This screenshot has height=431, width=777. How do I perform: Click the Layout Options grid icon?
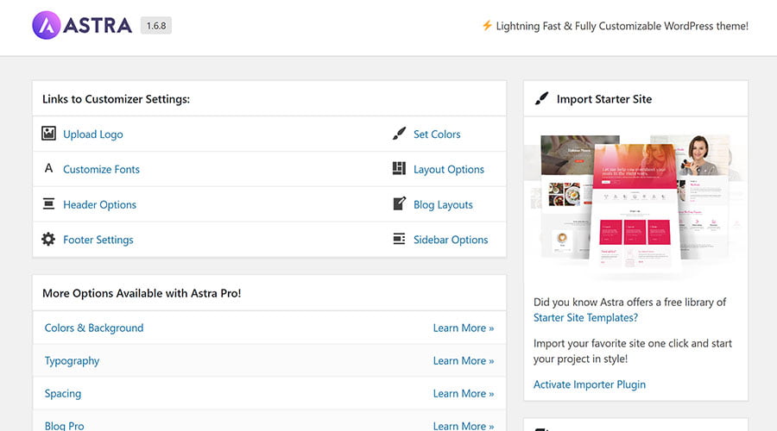[x=399, y=169]
